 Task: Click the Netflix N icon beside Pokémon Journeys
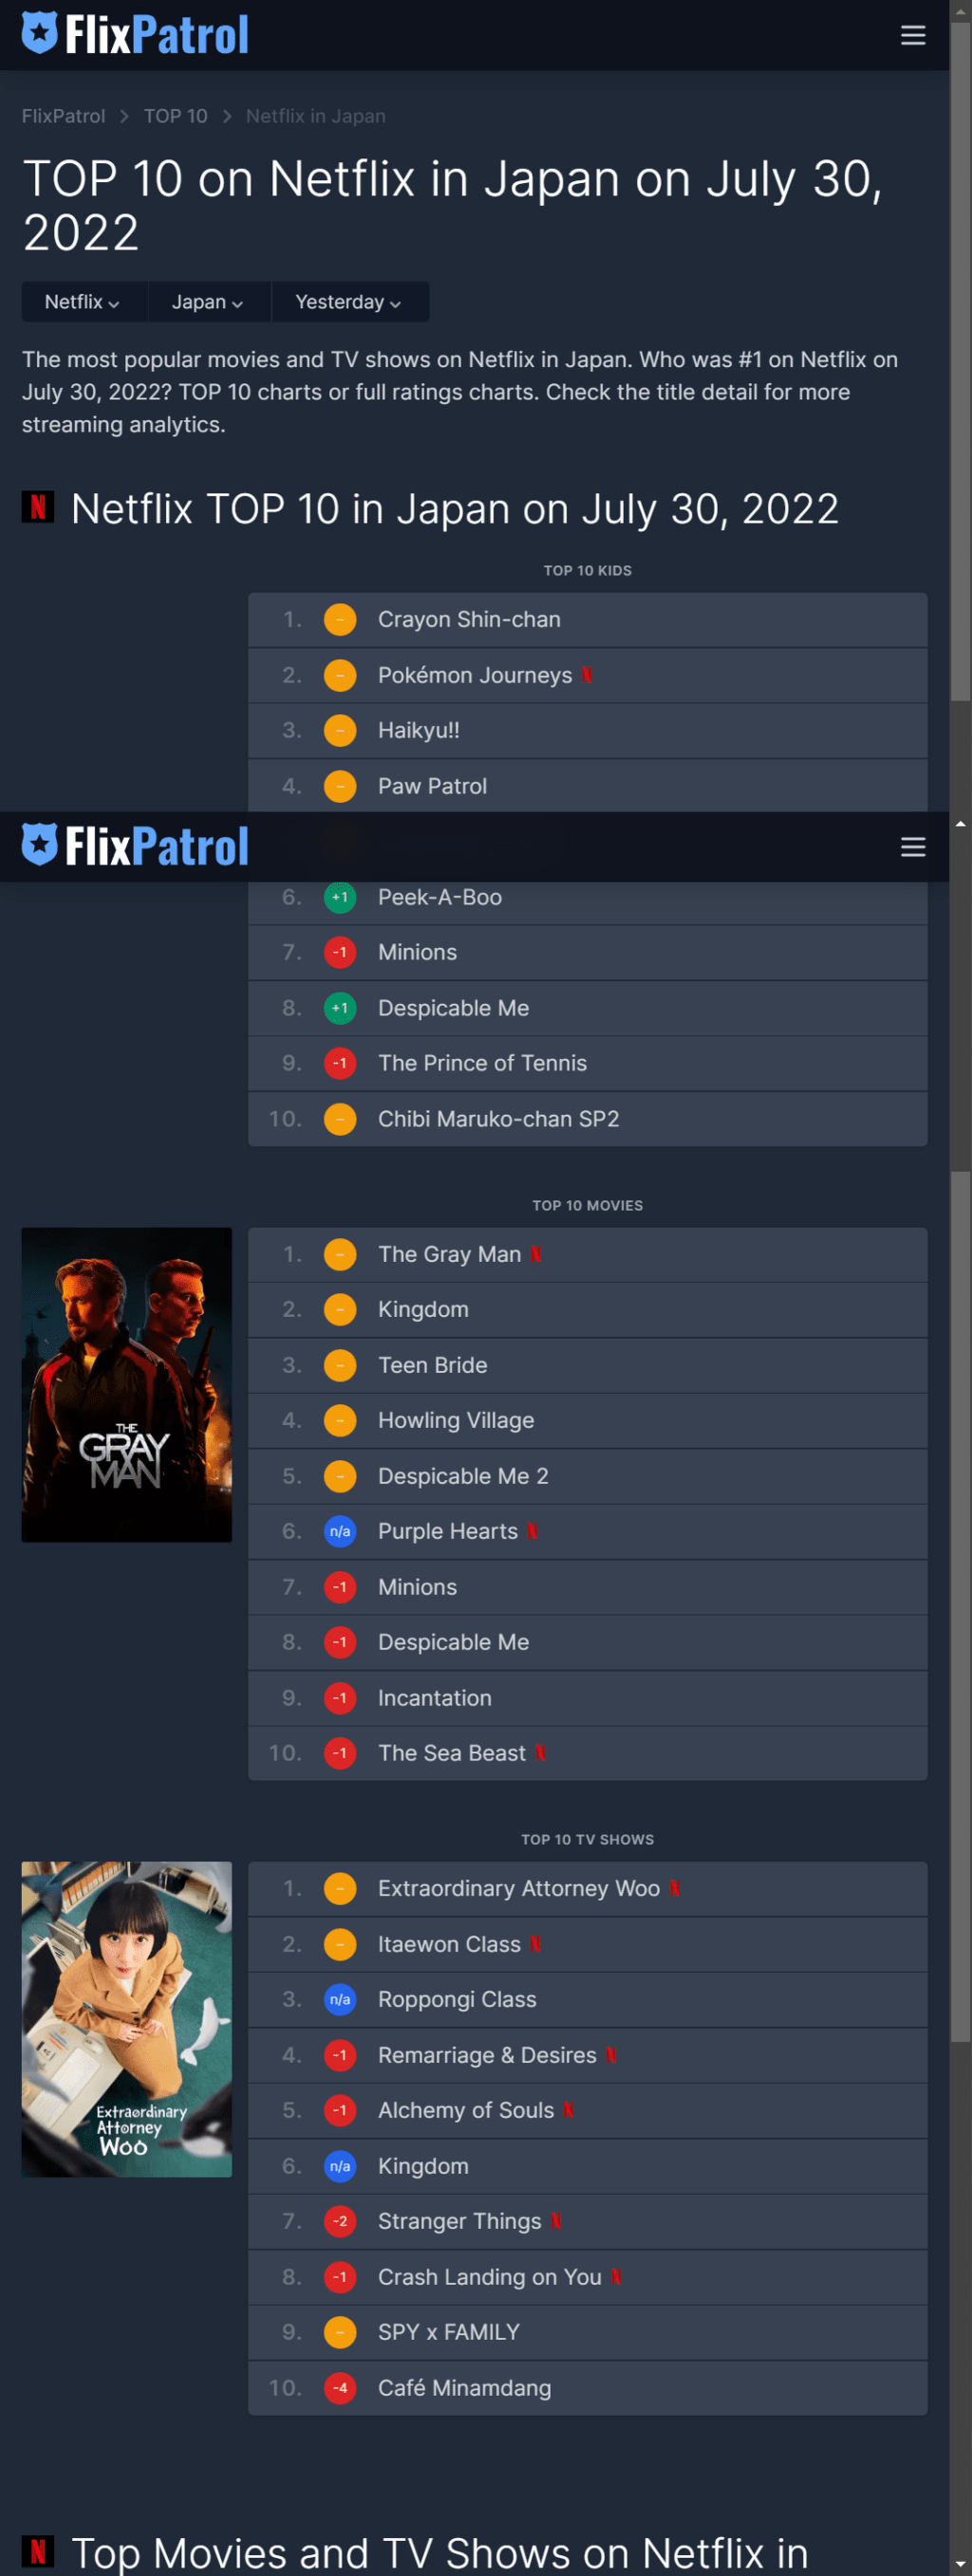[587, 675]
